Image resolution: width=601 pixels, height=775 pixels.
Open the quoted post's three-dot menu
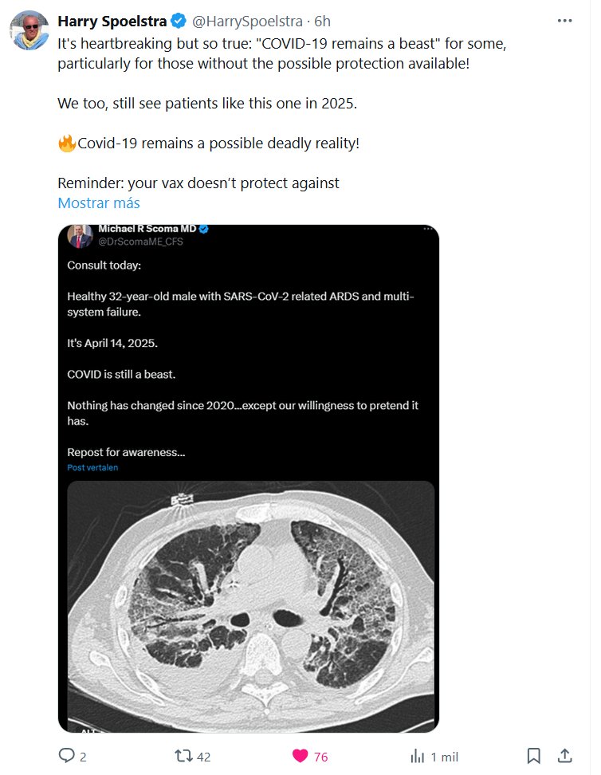(430, 230)
